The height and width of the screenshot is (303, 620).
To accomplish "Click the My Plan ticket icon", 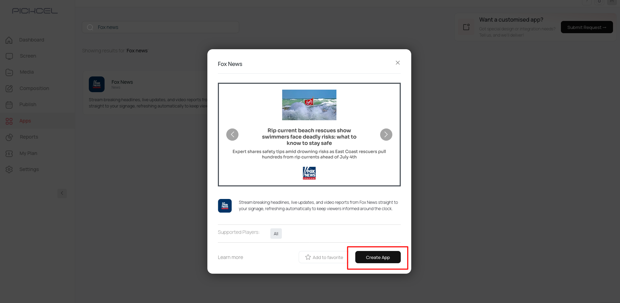I will (9, 153).
